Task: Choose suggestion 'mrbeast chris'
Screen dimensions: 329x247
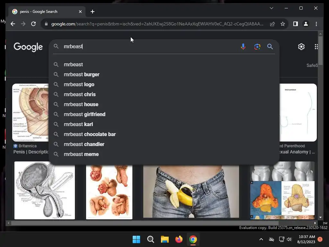Action: point(164,95)
